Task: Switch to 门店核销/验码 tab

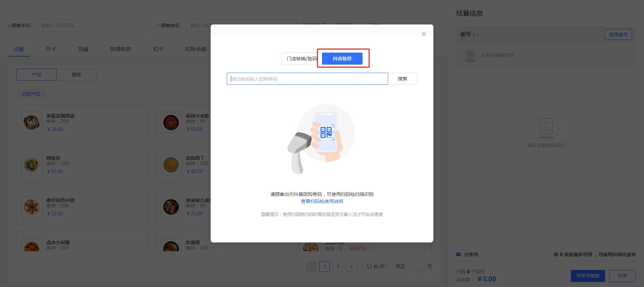Action: [302, 59]
